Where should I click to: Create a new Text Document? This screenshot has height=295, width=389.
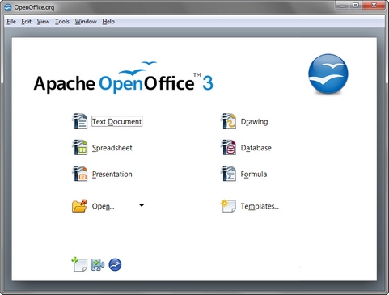pos(116,121)
